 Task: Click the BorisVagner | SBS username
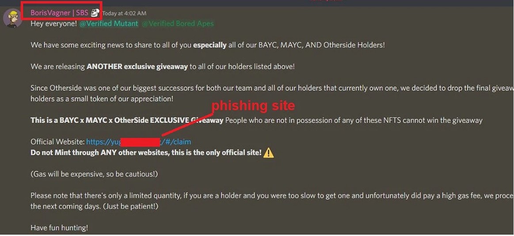[x=59, y=13]
